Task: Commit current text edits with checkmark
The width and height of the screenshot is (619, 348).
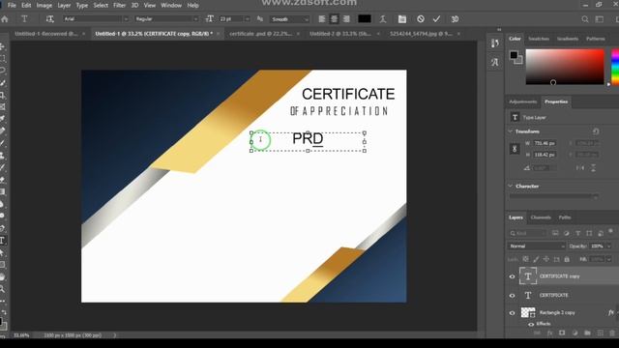Action: tap(436, 19)
